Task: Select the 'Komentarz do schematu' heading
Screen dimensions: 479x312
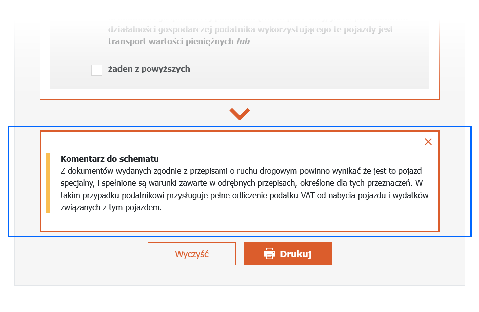Action: coord(110,159)
